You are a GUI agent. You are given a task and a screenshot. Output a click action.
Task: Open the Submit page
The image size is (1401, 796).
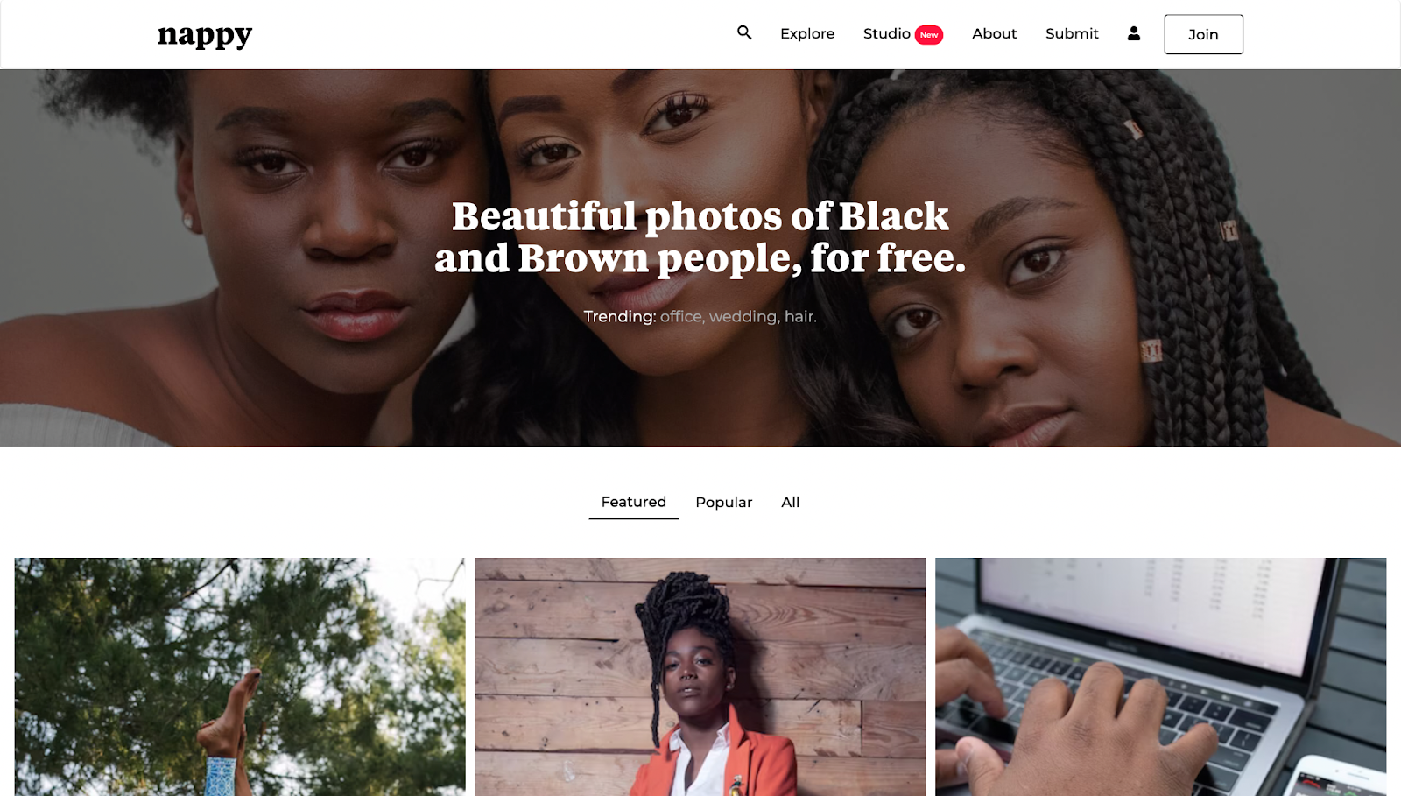[1072, 33]
